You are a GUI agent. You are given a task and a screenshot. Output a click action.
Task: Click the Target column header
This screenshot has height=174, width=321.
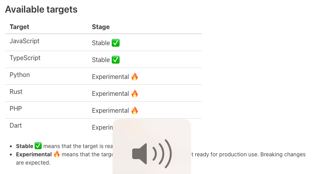(x=19, y=27)
